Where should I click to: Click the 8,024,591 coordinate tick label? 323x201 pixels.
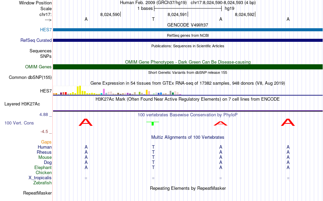(x=177, y=14)
